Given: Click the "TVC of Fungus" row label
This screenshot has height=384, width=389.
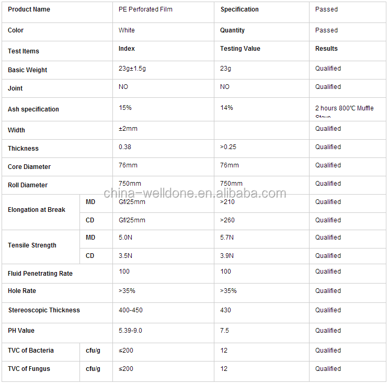Looking at the screenshot, I should tap(29, 369).
